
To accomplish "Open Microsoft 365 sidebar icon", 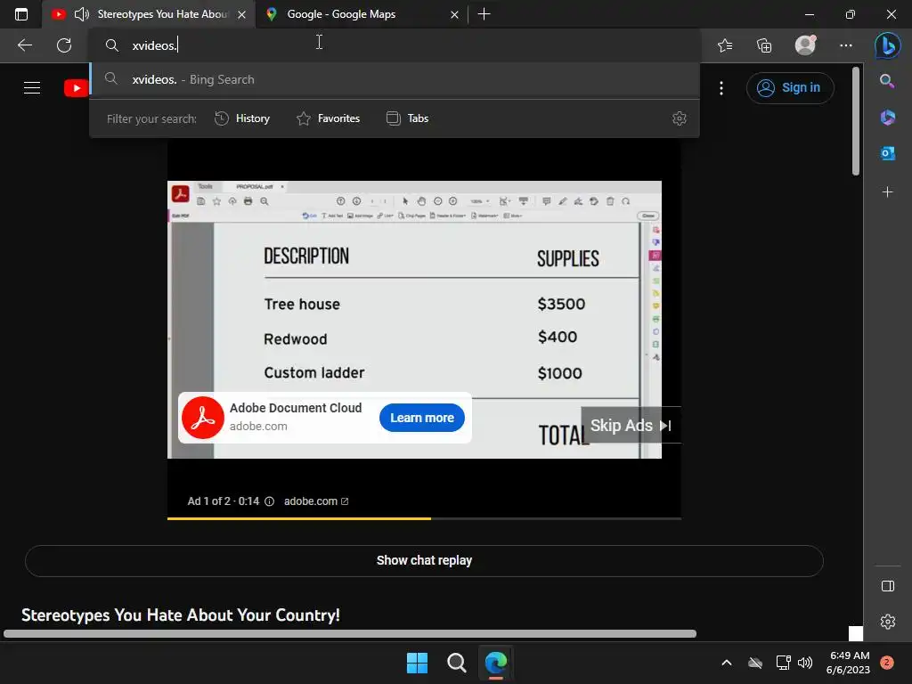I will 888,118.
